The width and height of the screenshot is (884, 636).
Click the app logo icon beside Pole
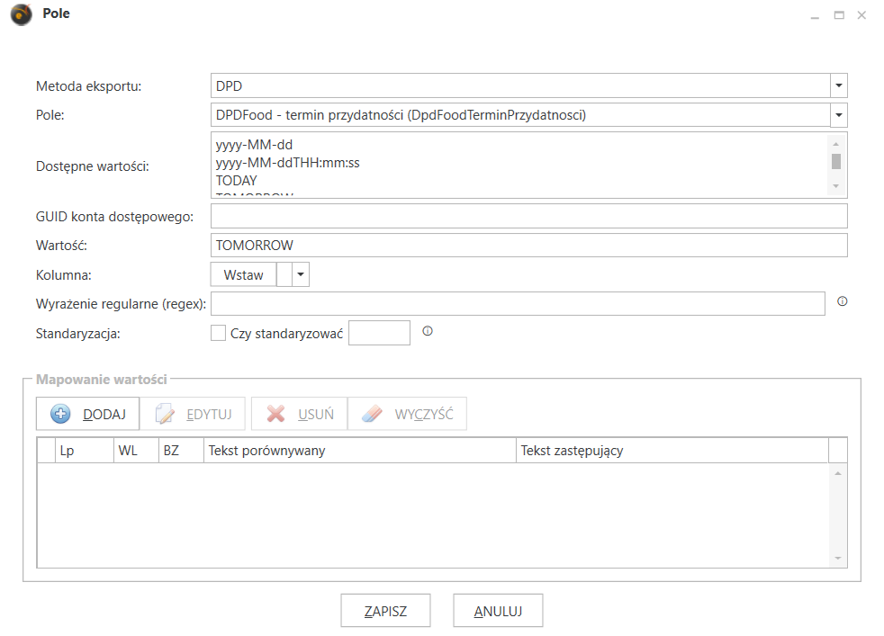click(22, 14)
